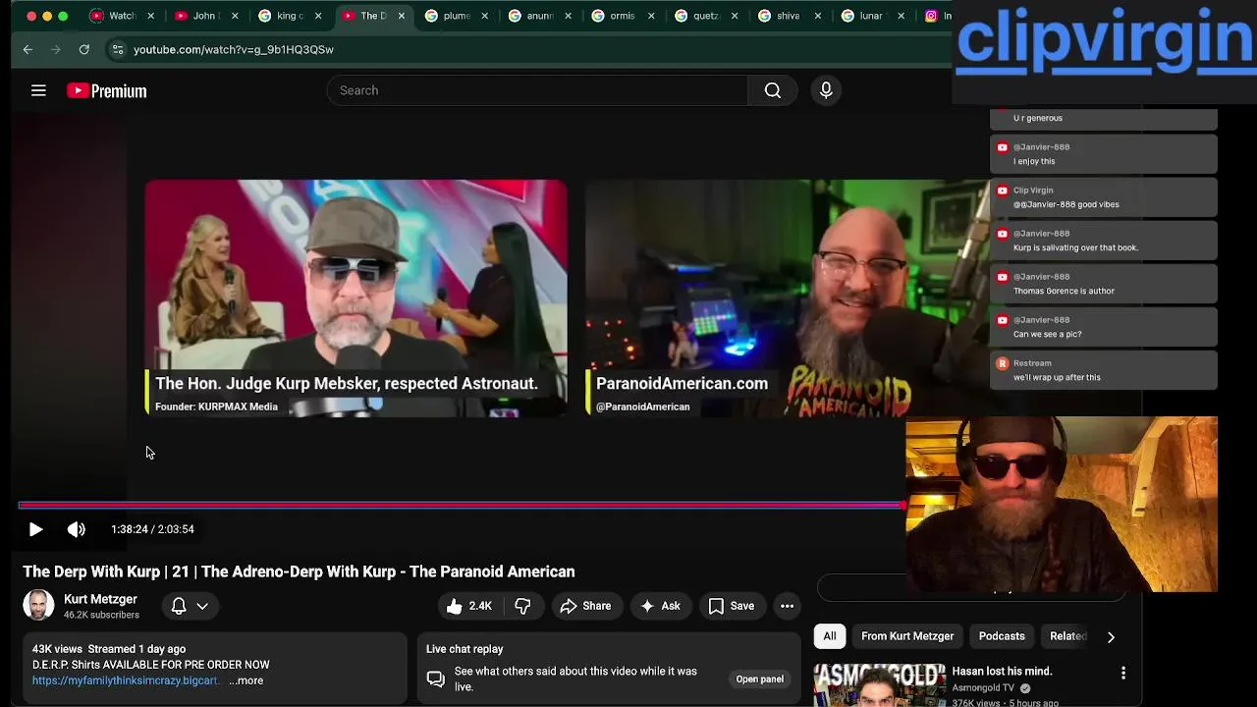The width and height of the screenshot is (1257, 707).
Task: Close the king Google tab
Action: coord(318,16)
